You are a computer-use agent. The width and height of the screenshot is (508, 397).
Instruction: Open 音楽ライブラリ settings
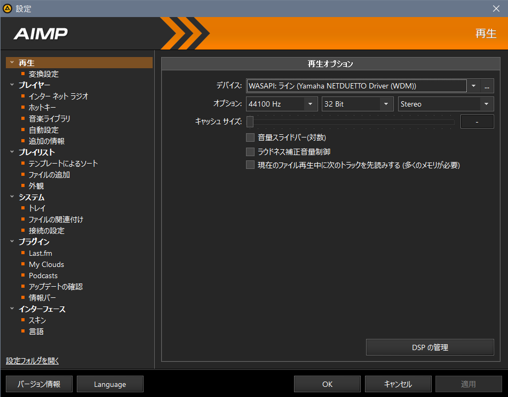pyautogui.click(x=50, y=119)
